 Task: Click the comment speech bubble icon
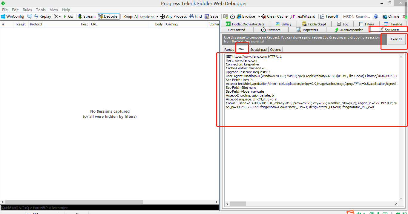30,16
